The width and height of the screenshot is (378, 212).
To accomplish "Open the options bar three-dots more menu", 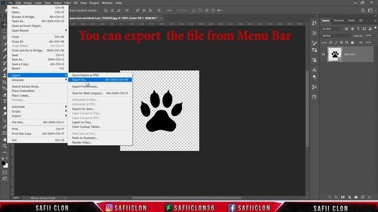I will pos(170,11).
